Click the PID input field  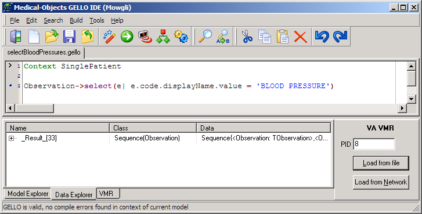(374, 144)
